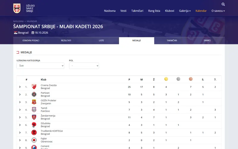238x149 pixels.
Task: Open the Pol dropdown
Action: 84,66
